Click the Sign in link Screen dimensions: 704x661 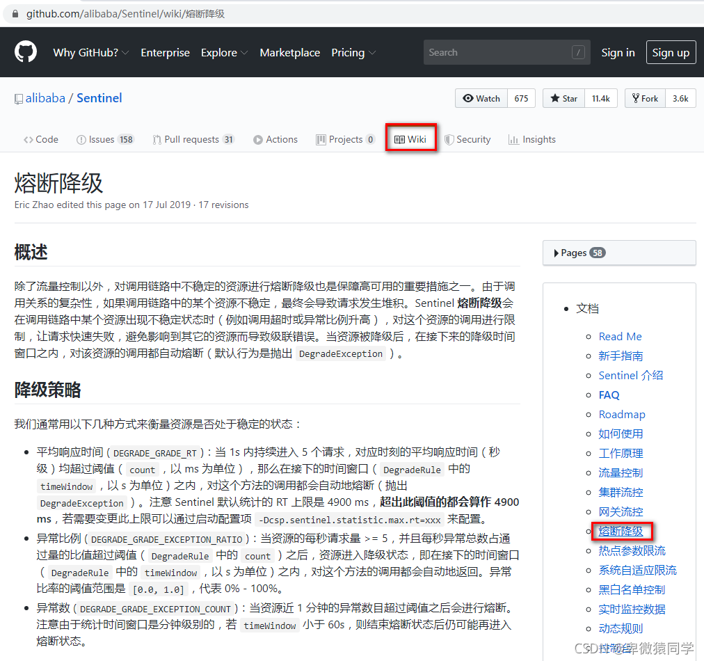tap(618, 53)
